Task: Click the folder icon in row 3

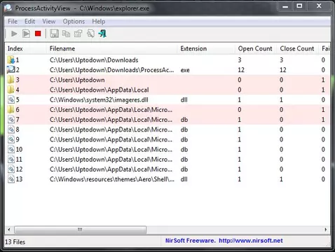Action: point(11,80)
